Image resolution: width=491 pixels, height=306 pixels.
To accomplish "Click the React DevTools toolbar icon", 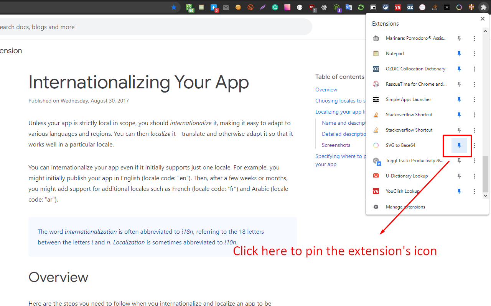I will point(324,7).
